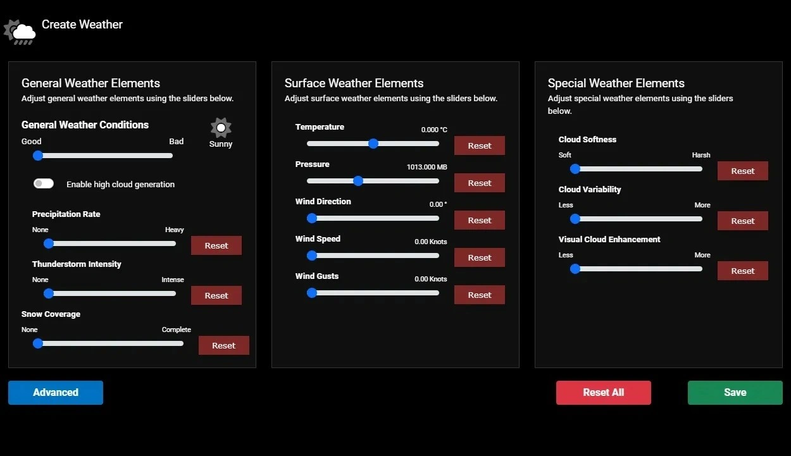Click the Cloud Softness slider track

[x=639, y=169]
